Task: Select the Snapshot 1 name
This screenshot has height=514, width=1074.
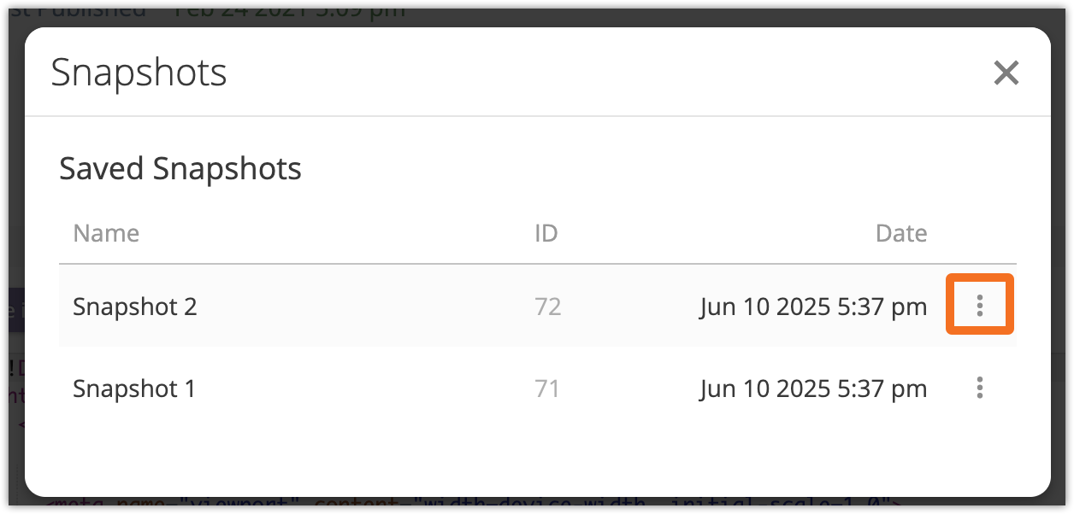Action: (x=134, y=389)
